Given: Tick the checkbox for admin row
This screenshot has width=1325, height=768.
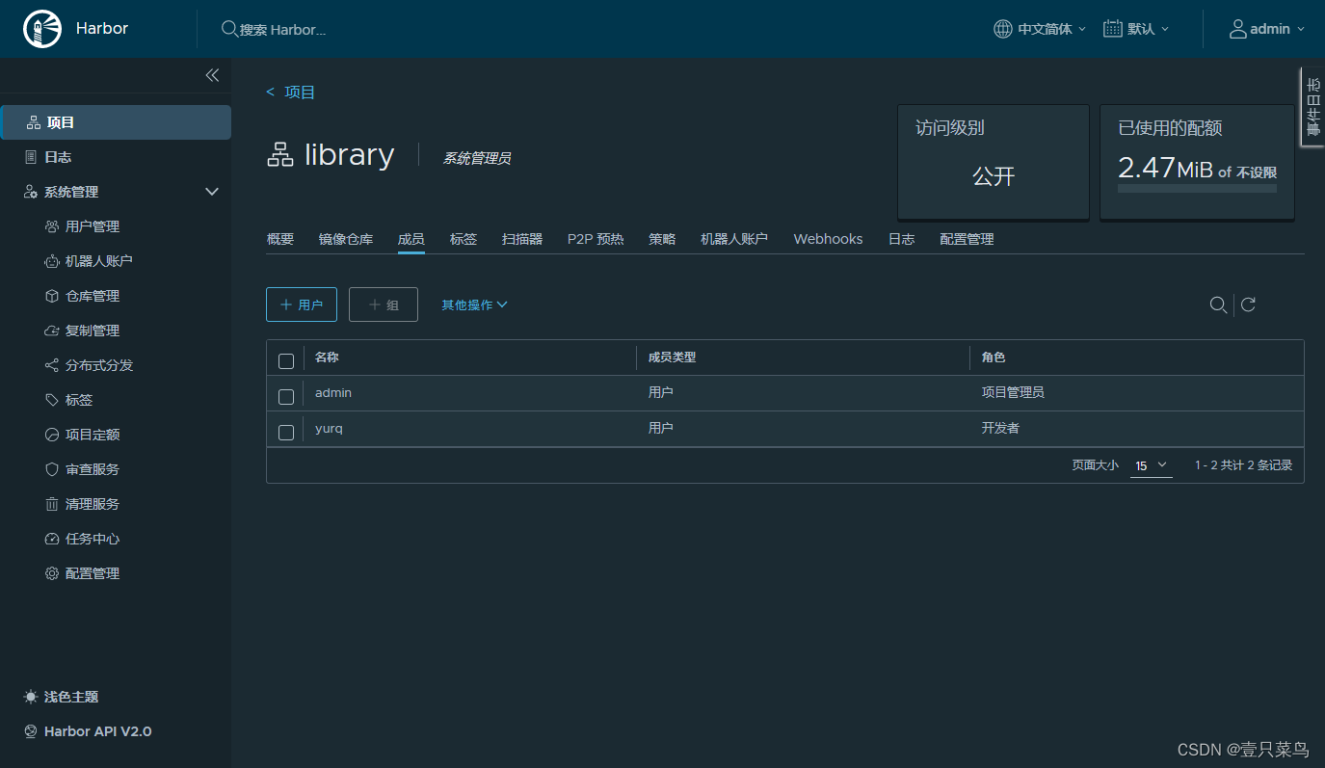Looking at the screenshot, I should pos(286,397).
